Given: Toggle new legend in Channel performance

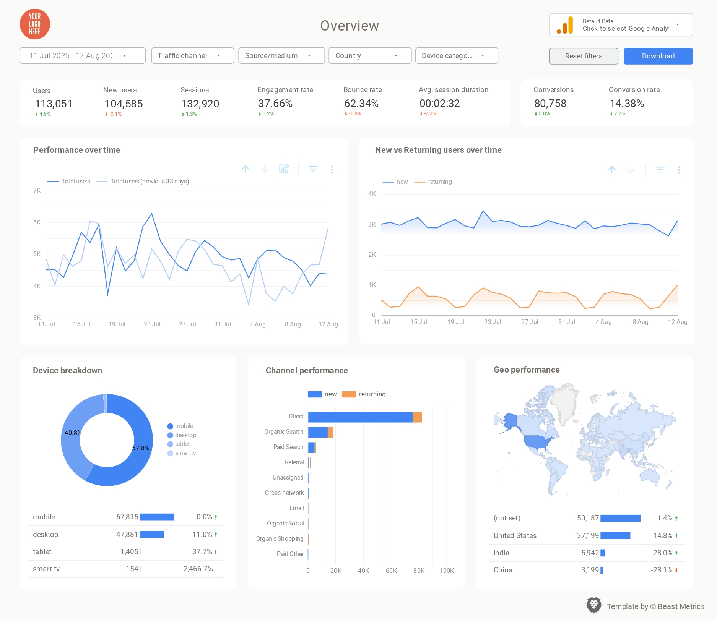Looking at the screenshot, I should pyautogui.click(x=322, y=394).
